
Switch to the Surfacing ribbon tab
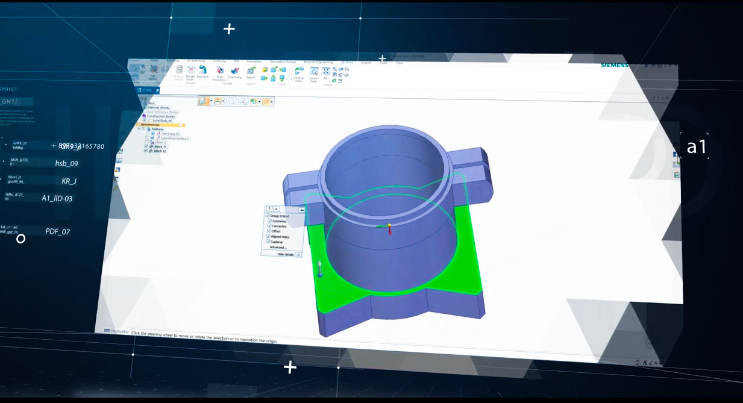(x=219, y=61)
